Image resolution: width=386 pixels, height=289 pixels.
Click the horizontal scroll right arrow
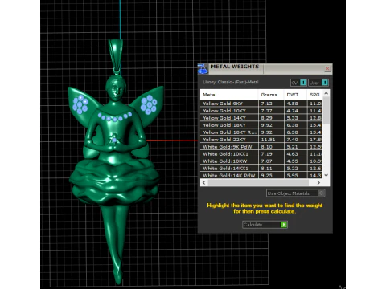pos(318,183)
